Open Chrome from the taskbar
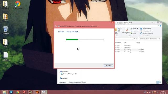The height and width of the screenshot is (94, 168). coord(18,92)
